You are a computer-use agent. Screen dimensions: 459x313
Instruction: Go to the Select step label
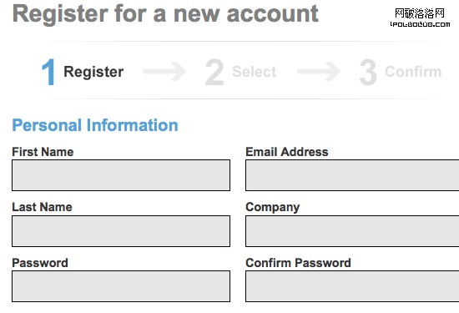tap(254, 72)
